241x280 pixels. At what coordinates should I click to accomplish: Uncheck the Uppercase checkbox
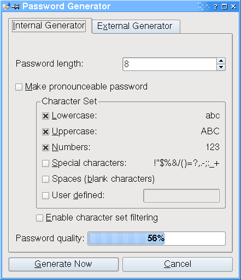(x=45, y=132)
